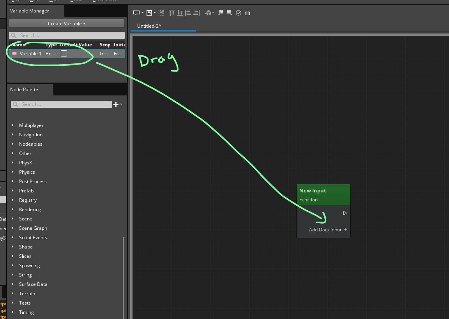Align selected nodes to bottom
The image size is (449, 319).
coord(180,12)
